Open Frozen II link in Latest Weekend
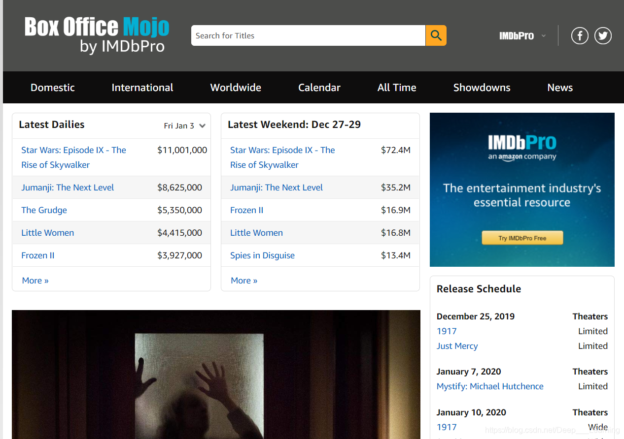This screenshot has width=624, height=439. point(246,210)
